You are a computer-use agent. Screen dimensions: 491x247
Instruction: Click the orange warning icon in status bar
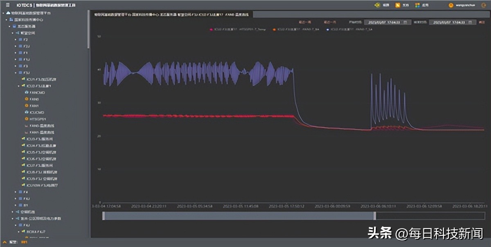coord(5,242)
